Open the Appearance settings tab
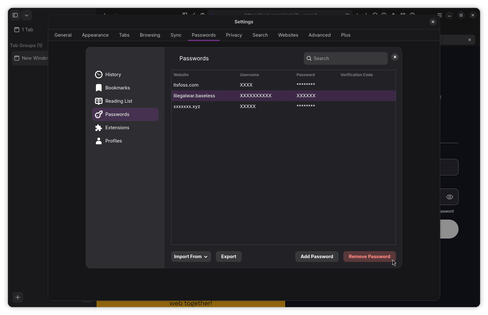Viewport: 488px width, 315px height. coord(95,35)
